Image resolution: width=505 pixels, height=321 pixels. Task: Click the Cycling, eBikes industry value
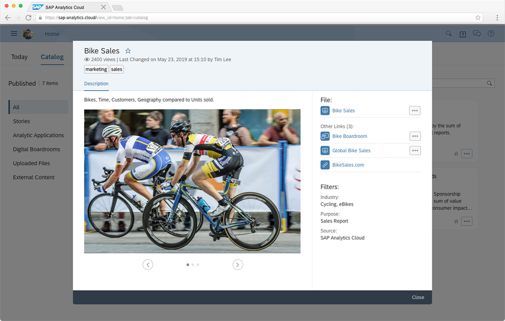(x=337, y=204)
